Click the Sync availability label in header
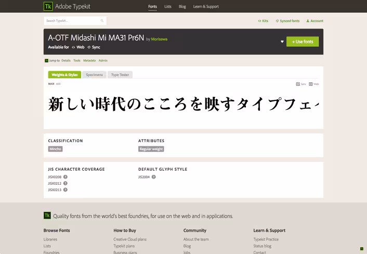Image resolution: width=367 pixels, height=254 pixels. click(x=94, y=47)
